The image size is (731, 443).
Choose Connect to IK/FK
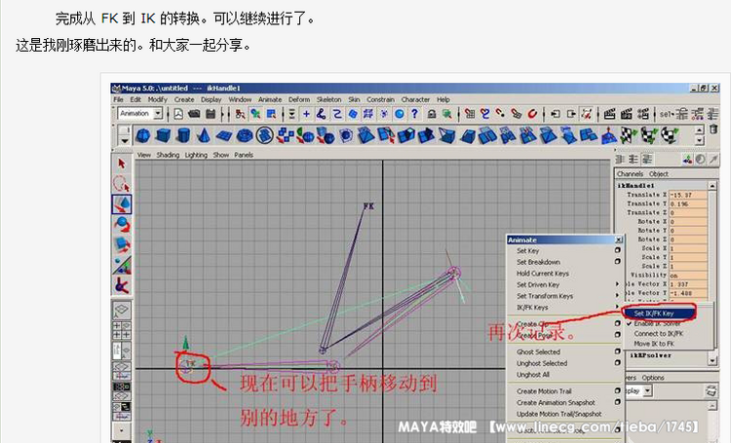(658, 334)
